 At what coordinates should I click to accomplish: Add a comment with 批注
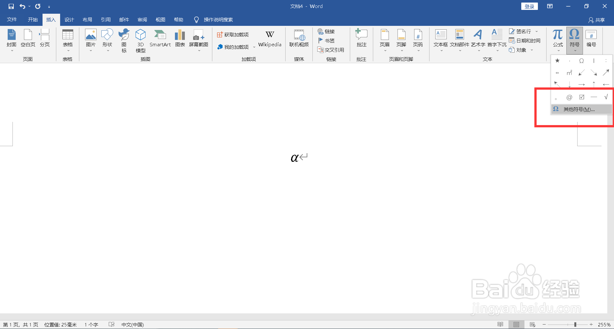click(362, 38)
